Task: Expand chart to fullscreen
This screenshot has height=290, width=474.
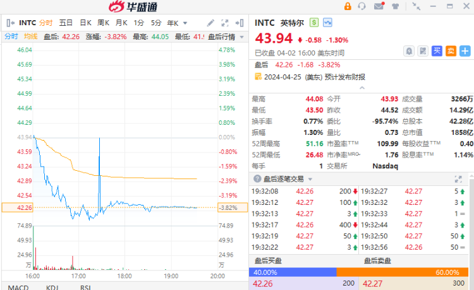Action: click(x=225, y=23)
